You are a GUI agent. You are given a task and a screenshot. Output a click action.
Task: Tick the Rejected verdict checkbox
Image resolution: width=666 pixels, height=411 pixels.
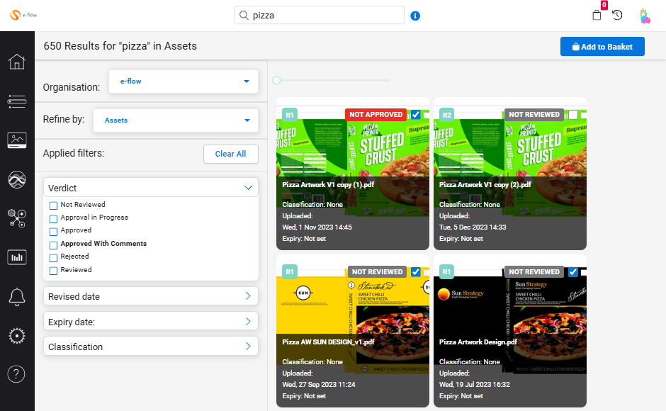[x=53, y=258]
